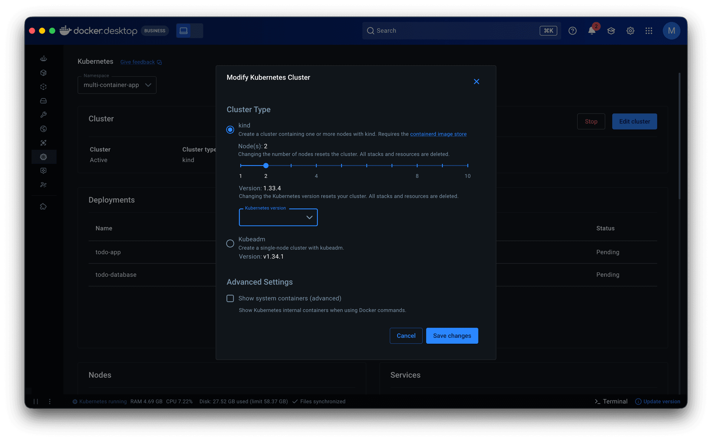Open Learning center graduation cap icon
Image resolution: width=712 pixels, height=441 pixels.
pyautogui.click(x=611, y=31)
